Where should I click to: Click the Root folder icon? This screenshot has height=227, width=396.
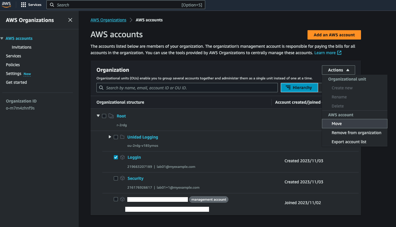[x=111, y=116]
